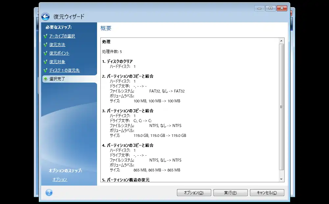Click green checkmark beside 復元方法

coord(45,45)
